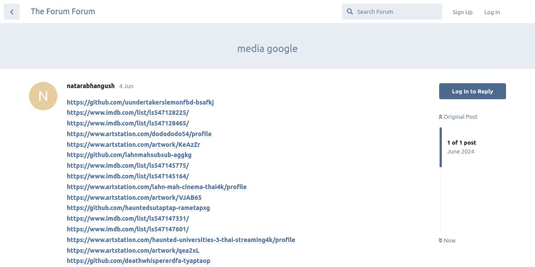Open imdb list ls547128465 link
This screenshot has width=535, height=267.
pos(128,123)
